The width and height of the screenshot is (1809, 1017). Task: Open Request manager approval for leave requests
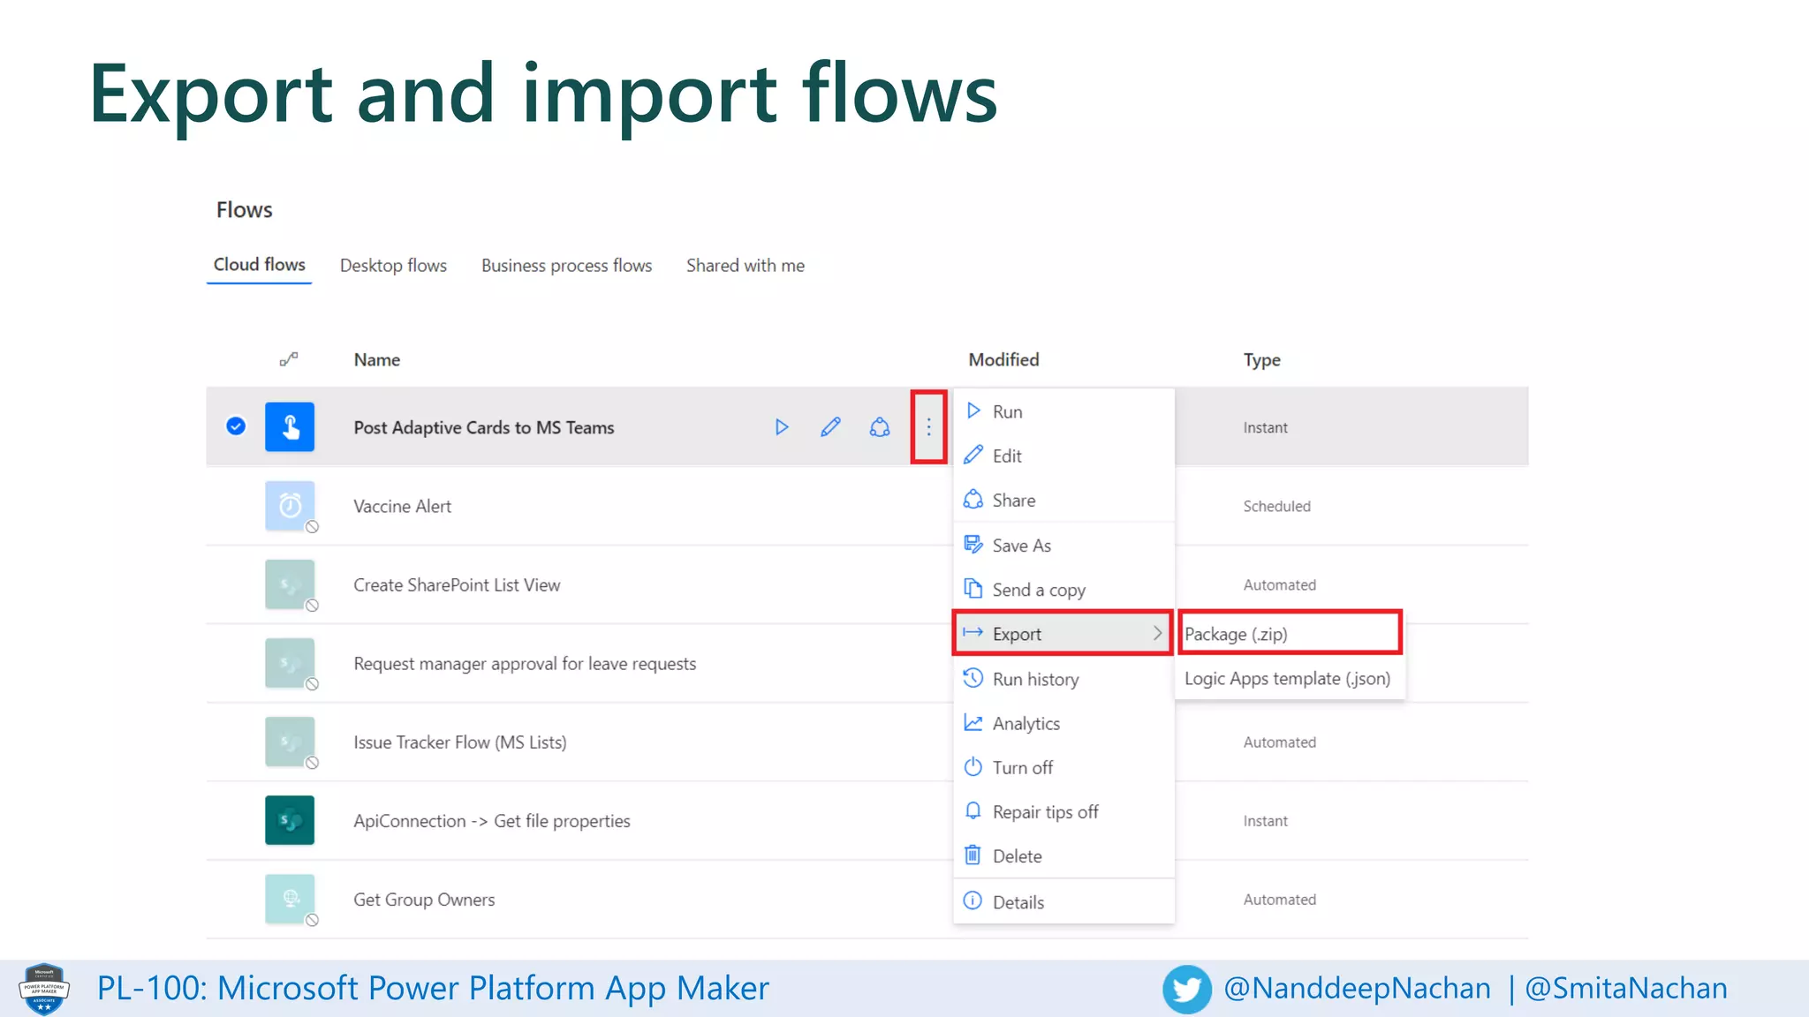[x=525, y=663]
